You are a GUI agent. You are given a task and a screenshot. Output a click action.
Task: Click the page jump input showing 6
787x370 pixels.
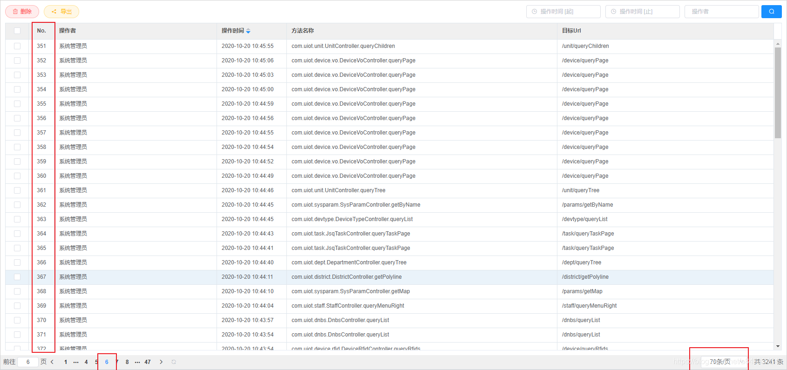coord(28,362)
